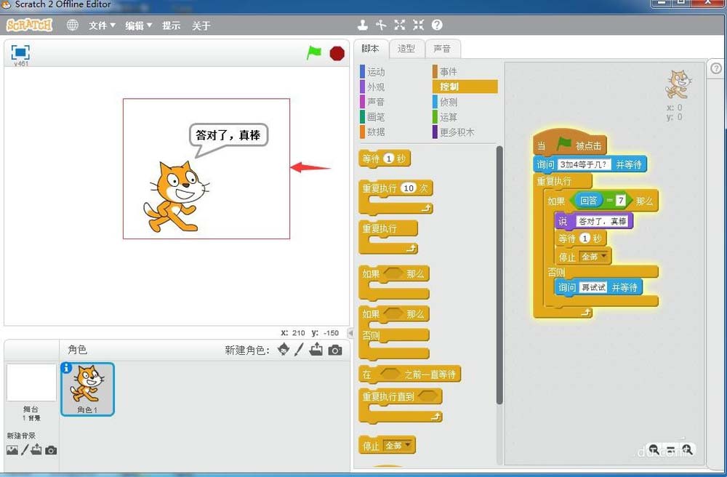This screenshot has height=477, width=727.
Task: Click the 回答 reporter block
Action: pyautogui.click(x=588, y=200)
